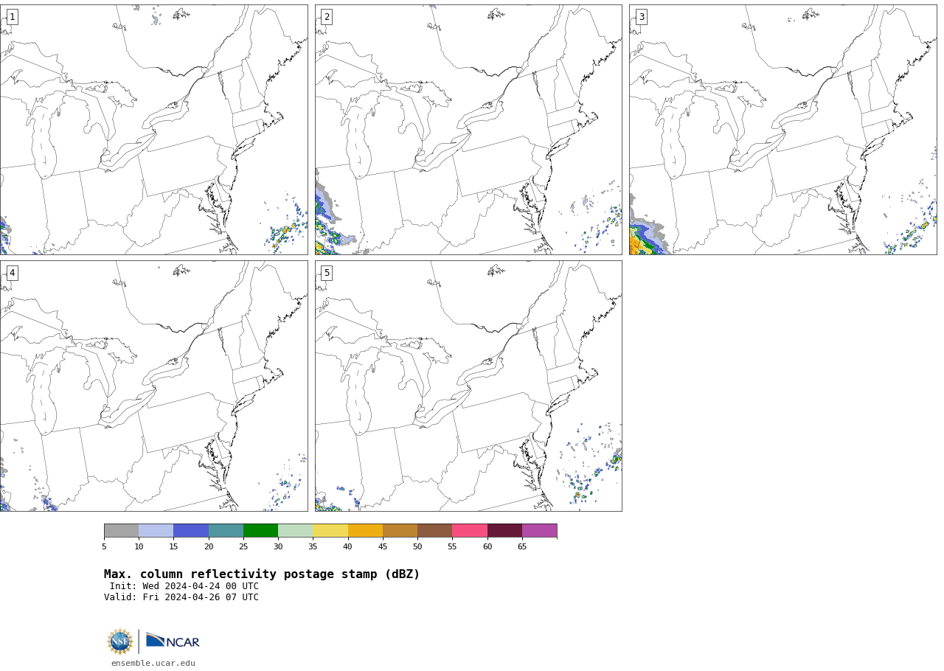The height and width of the screenshot is (671, 944).
Task: Click the 65 tick label on colorbar
Action: tap(522, 546)
